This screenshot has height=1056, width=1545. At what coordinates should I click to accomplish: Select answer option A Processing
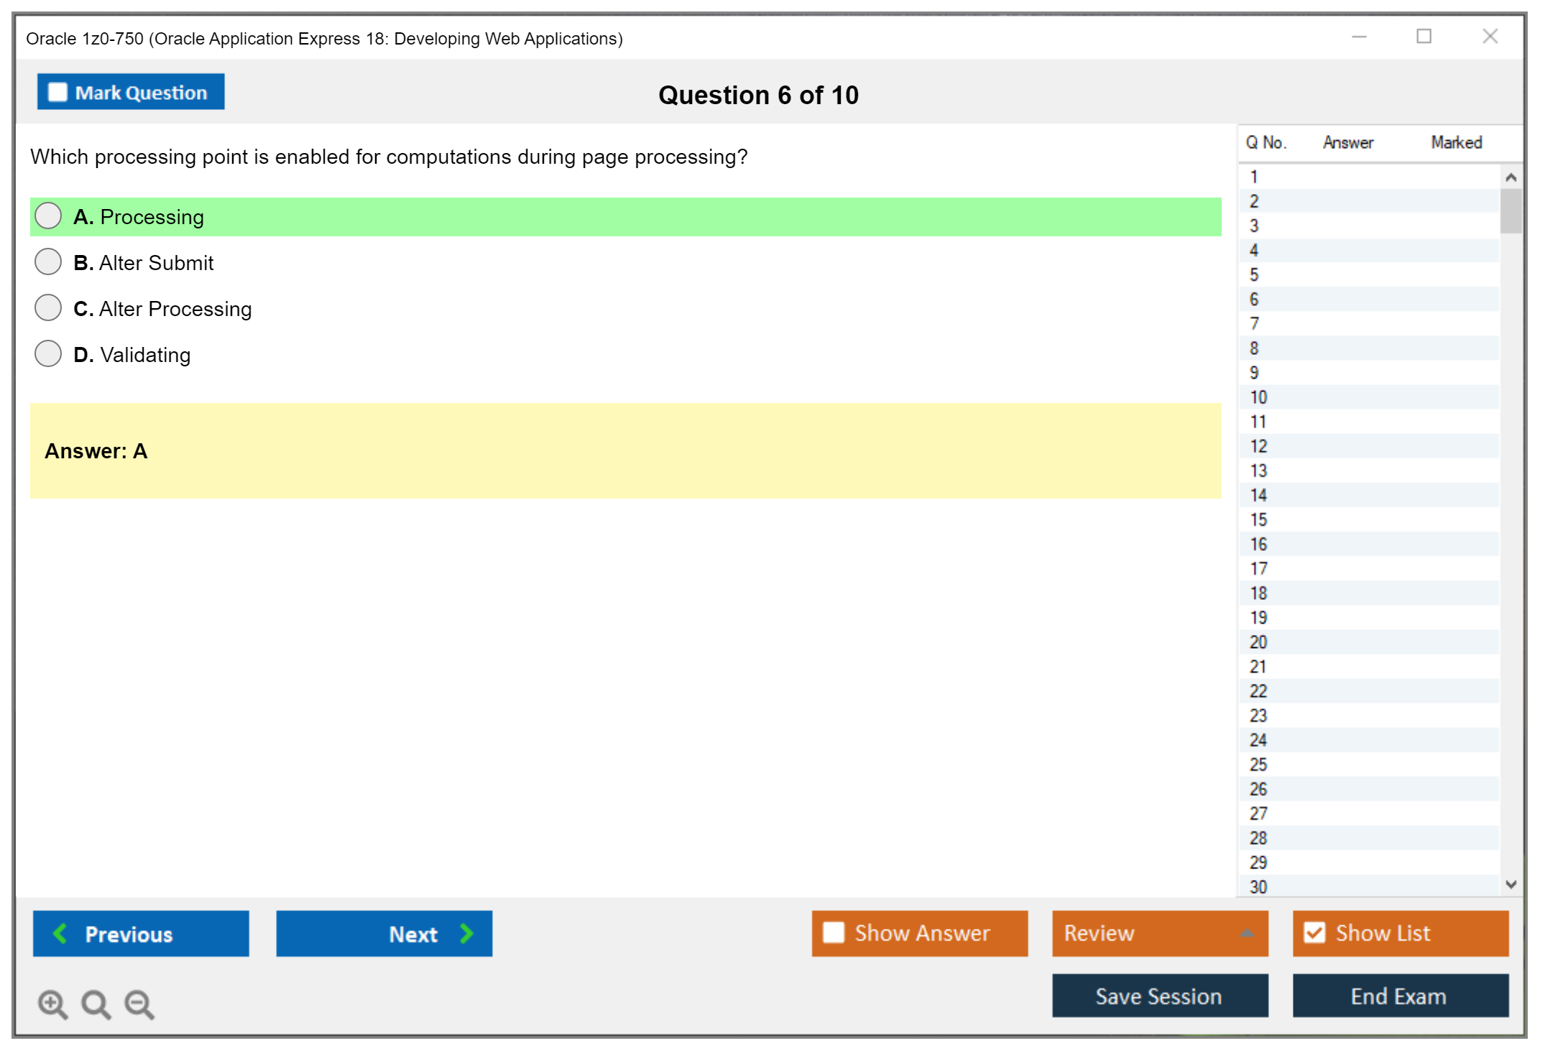(47, 216)
